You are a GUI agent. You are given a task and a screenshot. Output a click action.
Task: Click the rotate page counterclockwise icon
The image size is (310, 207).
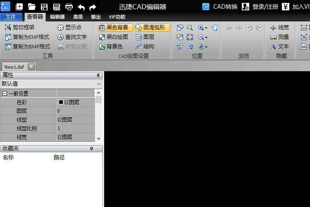[x=180, y=28]
